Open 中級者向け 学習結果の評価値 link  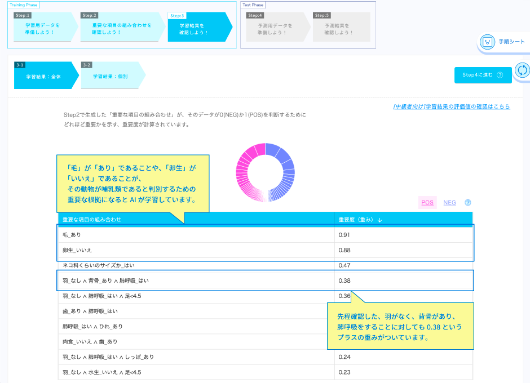pos(451,106)
